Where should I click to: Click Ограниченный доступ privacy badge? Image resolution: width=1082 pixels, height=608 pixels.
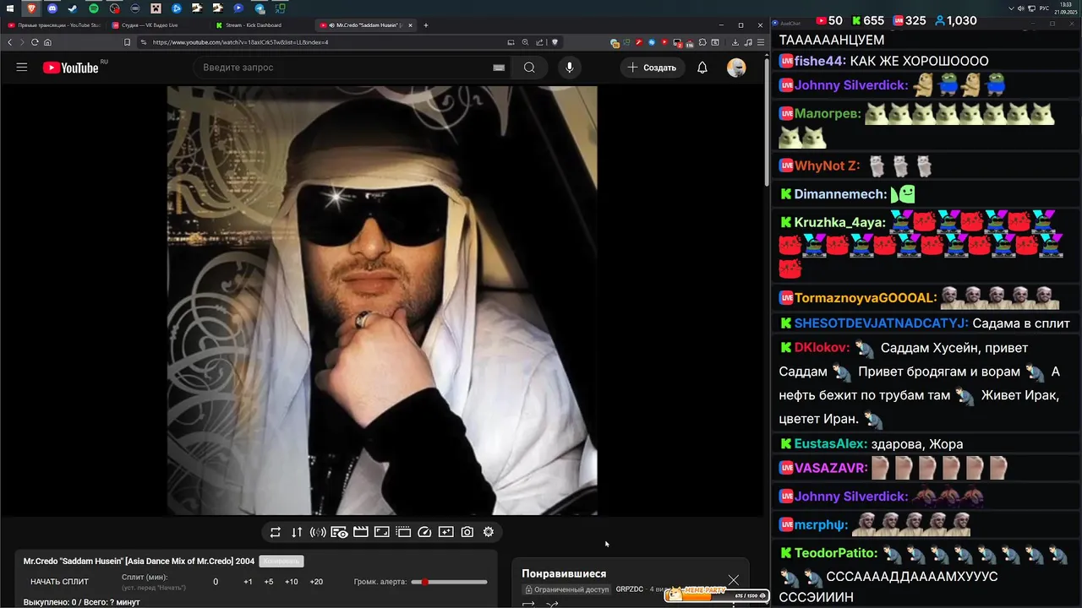point(566,589)
